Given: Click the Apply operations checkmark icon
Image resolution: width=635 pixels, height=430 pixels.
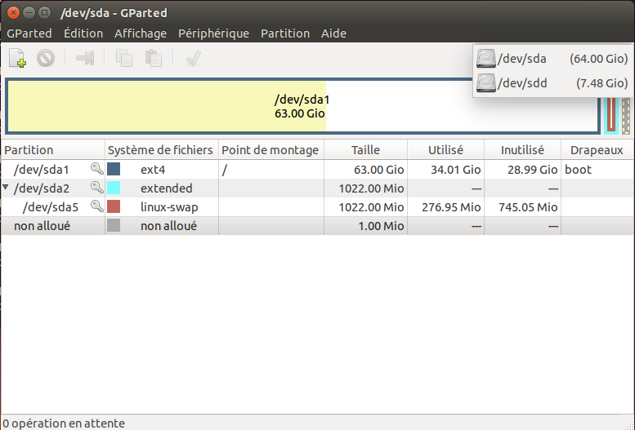Looking at the screenshot, I should 193,58.
